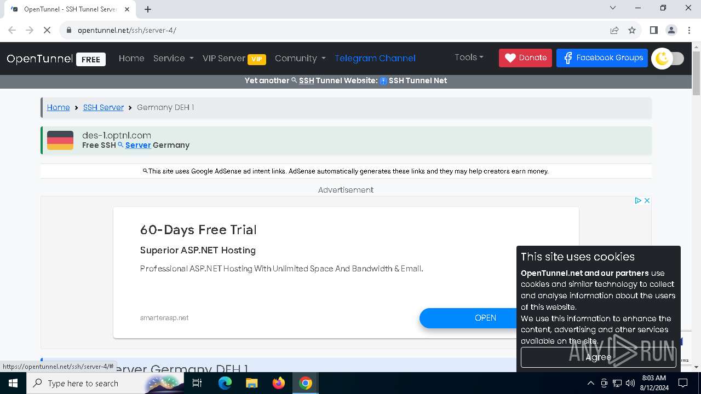This screenshot has height=394, width=701.
Task: Click the des-1.optnl.com hostname text
Action: point(117,135)
